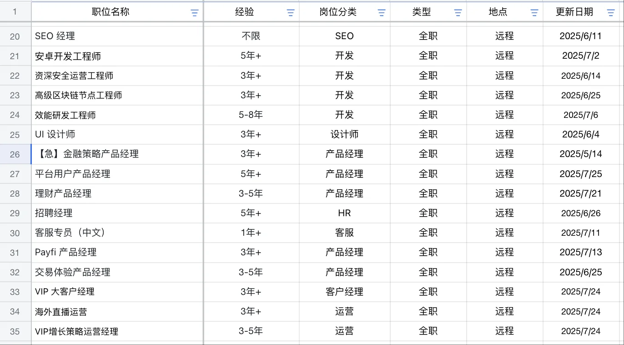Click the Payfi 产品经理 cell

tap(117, 253)
